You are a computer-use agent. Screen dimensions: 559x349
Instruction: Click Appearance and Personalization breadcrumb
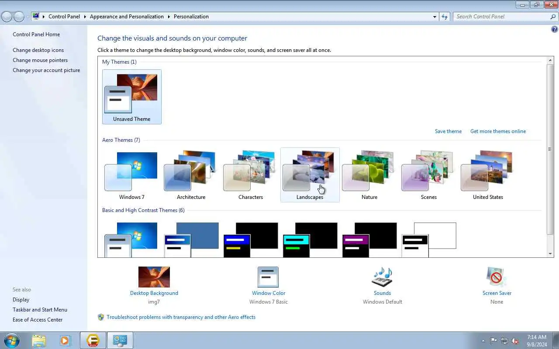(127, 17)
